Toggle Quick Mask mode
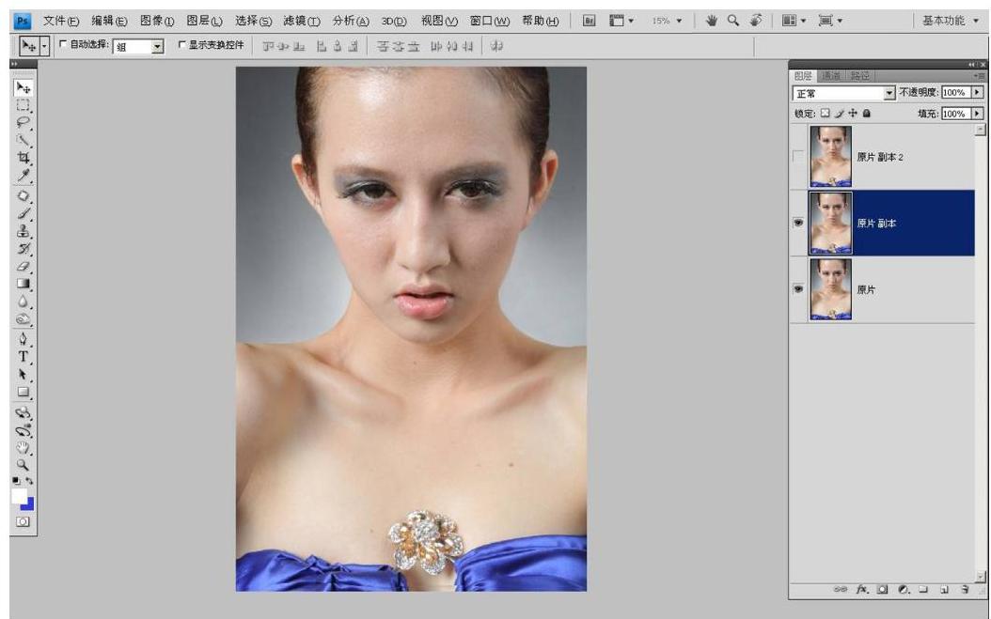 tap(23, 521)
